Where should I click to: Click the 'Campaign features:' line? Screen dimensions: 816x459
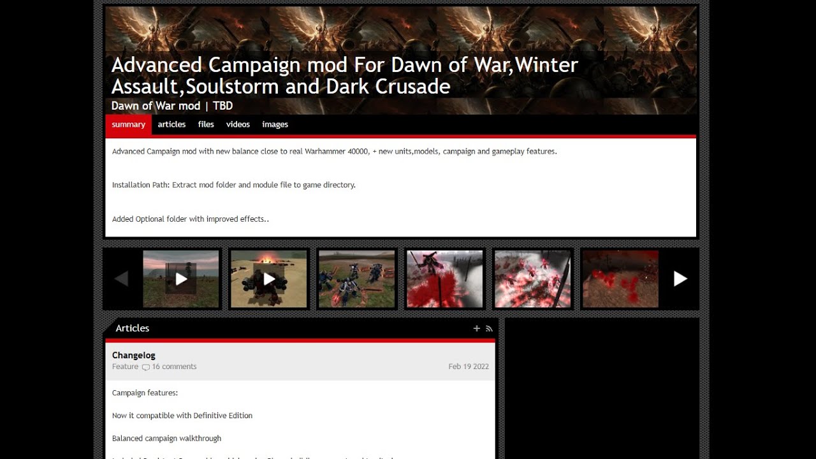point(145,393)
